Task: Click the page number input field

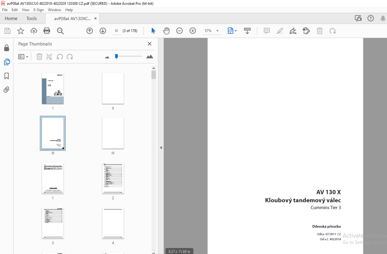Action: [116, 31]
